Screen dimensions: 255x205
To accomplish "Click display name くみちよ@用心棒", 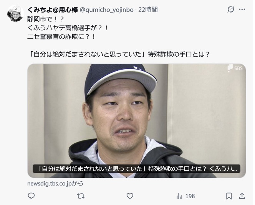I will 53,10.
